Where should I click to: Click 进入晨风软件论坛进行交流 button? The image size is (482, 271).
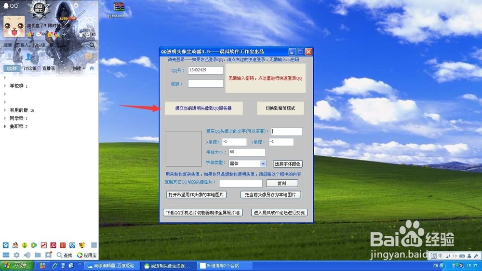click(280, 213)
